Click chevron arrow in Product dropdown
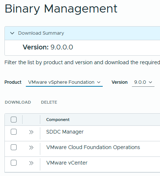Image resolution: width=160 pixels, height=176 pixels. [x=99, y=82]
